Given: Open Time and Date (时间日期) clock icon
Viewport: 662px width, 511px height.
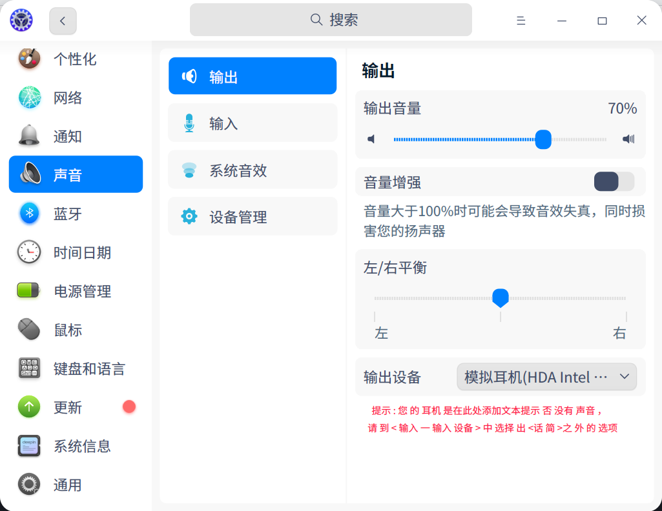Looking at the screenshot, I should [x=29, y=252].
